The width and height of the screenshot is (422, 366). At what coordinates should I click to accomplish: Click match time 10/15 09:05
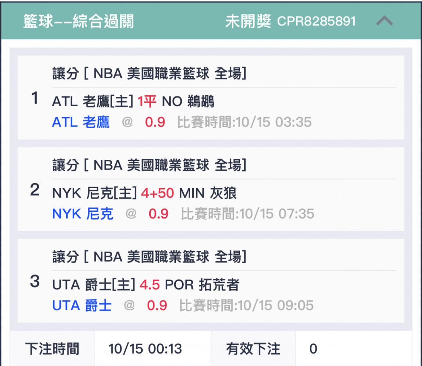[x=246, y=306]
